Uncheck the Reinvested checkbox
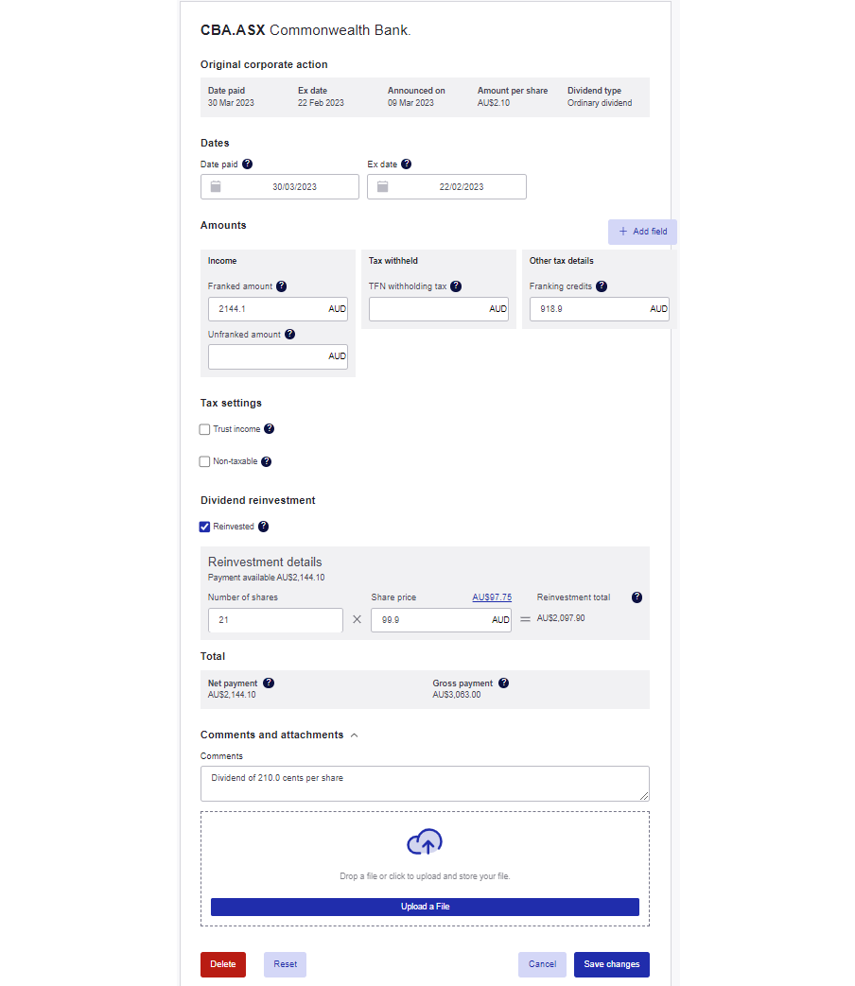Image resolution: width=855 pixels, height=986 pixels. 204,527
